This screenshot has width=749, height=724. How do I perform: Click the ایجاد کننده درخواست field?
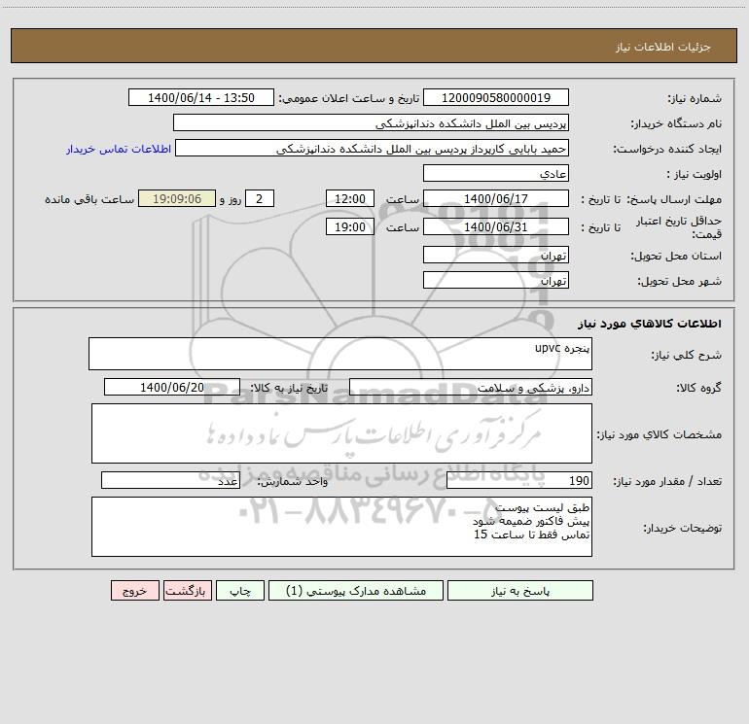pos(372,149)
